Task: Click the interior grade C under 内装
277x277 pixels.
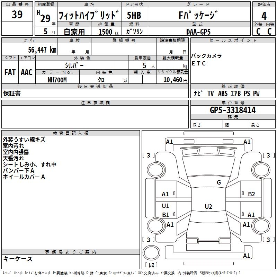Action: coord(269,32)
